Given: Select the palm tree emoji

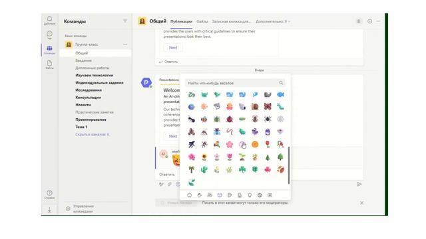Looking at the screenshot, I should (192, 170).
